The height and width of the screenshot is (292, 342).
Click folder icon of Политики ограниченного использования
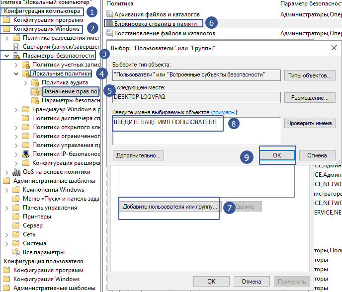point(26,136)
